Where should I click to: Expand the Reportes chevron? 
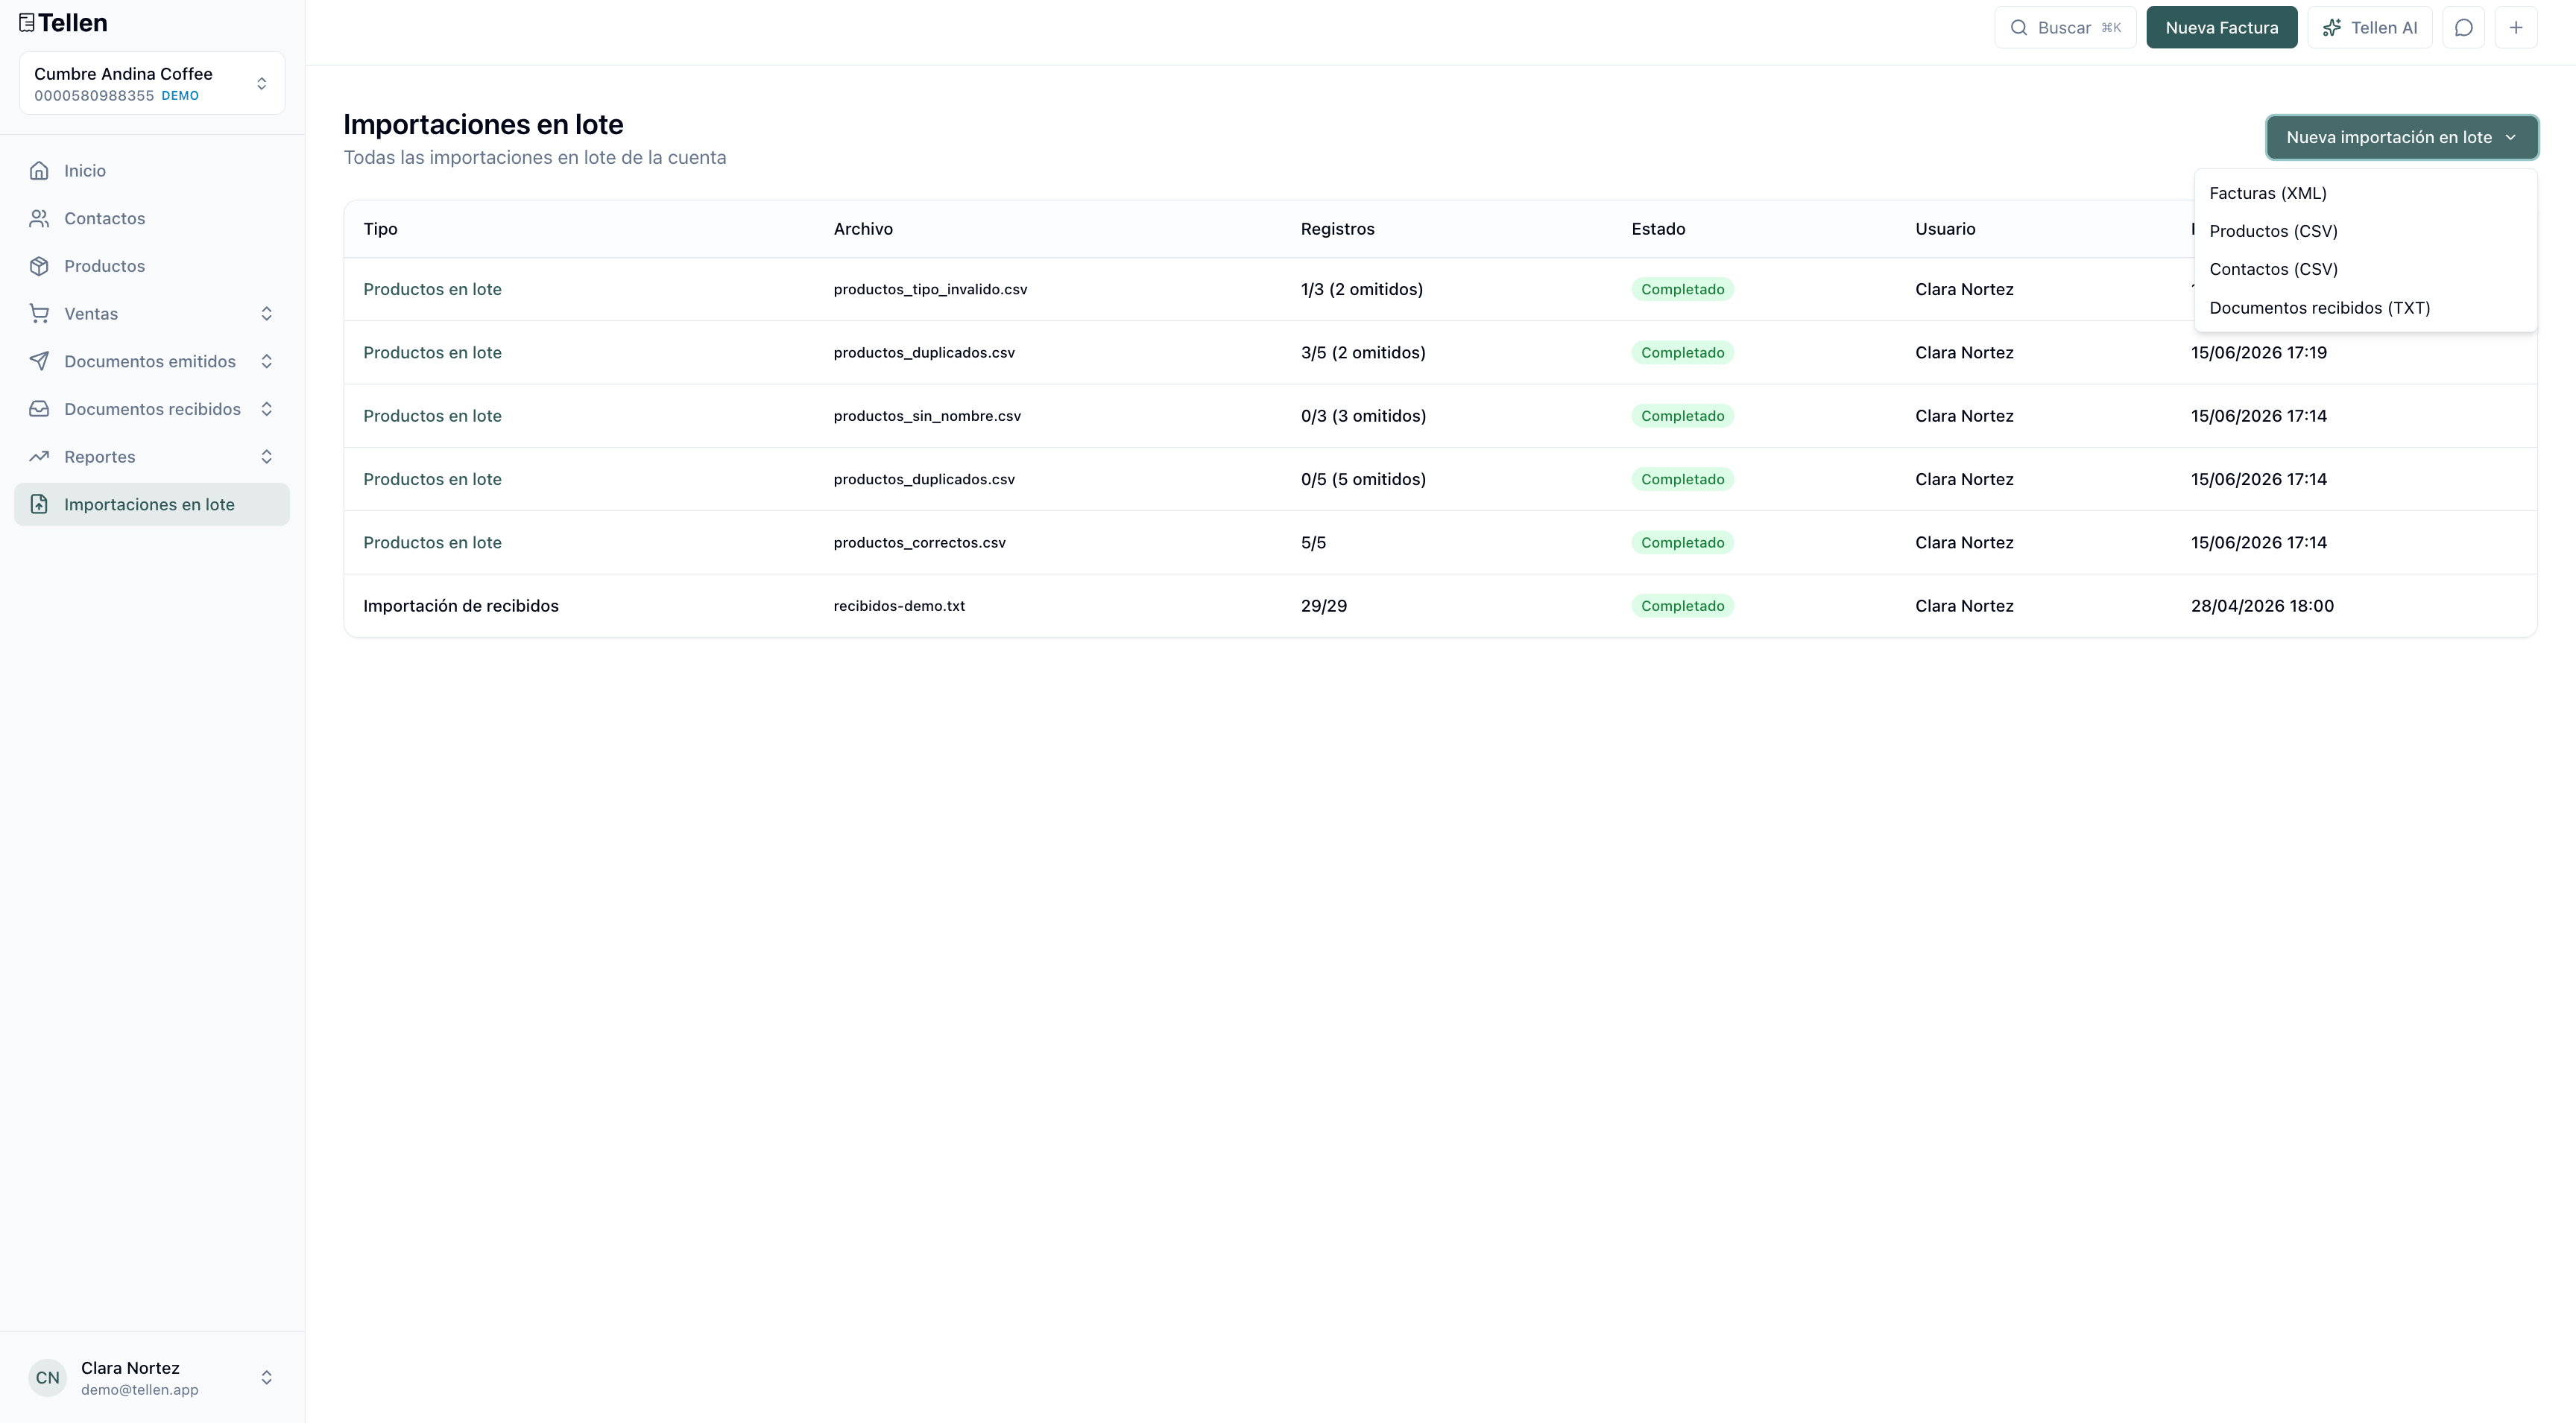point(267,457)
